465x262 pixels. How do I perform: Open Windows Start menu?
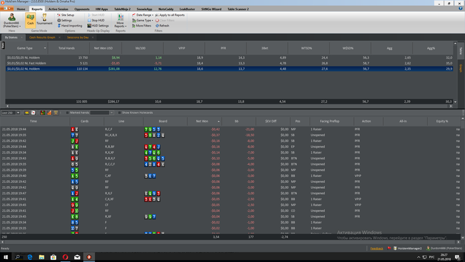coord(5,257)
